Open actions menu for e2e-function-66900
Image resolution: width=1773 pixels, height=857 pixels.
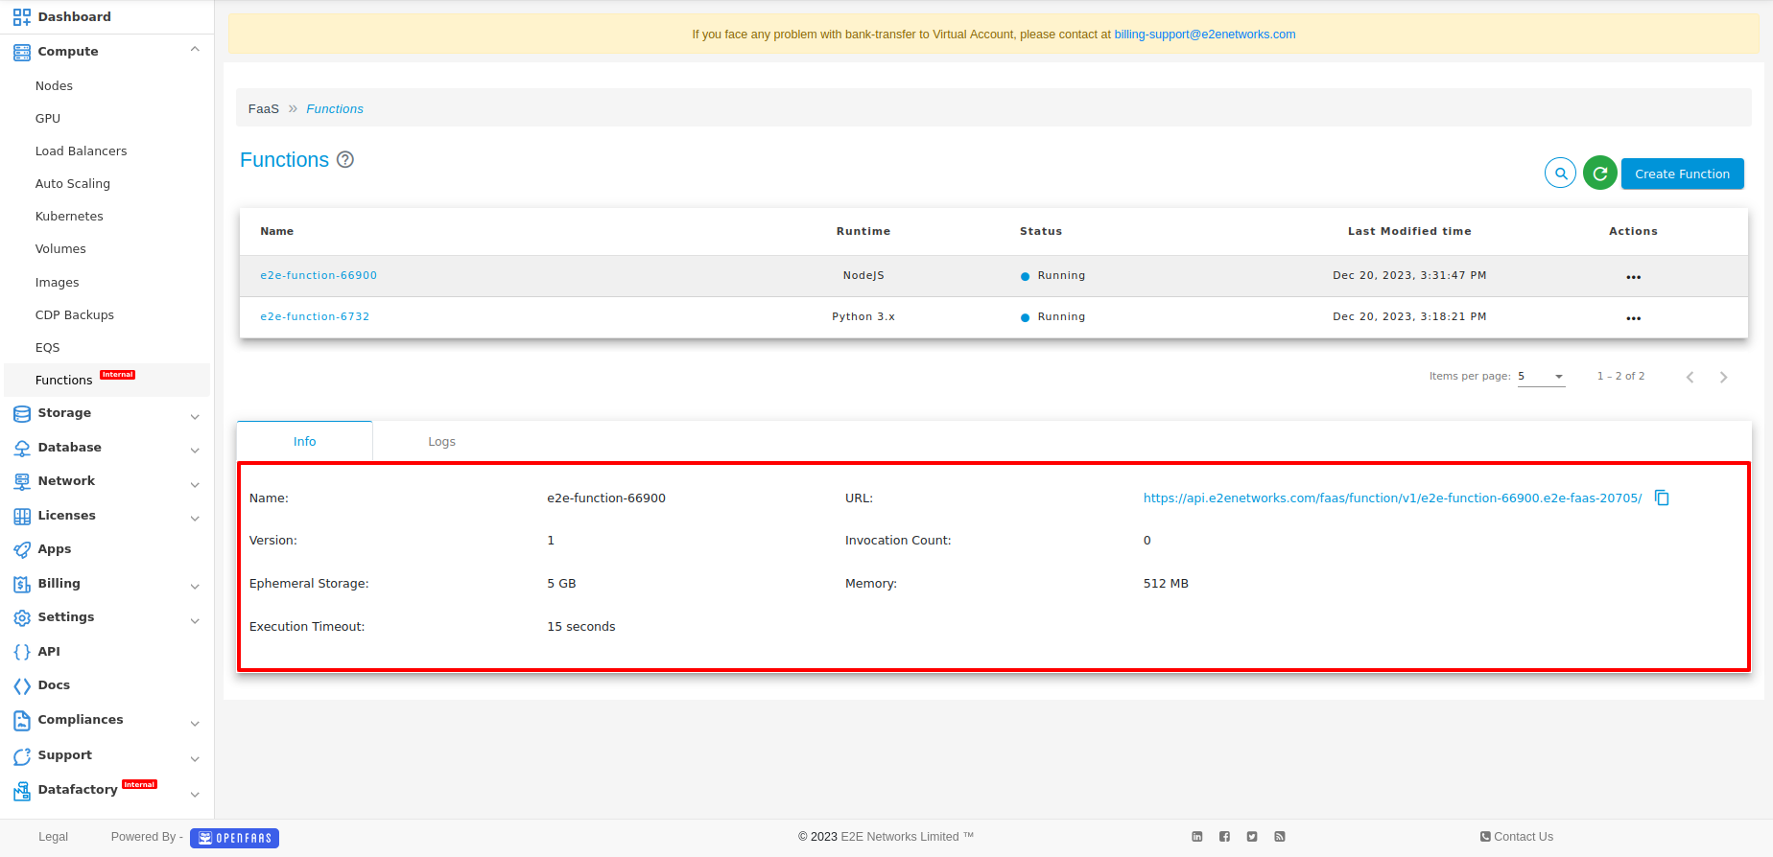(1633, 276)
